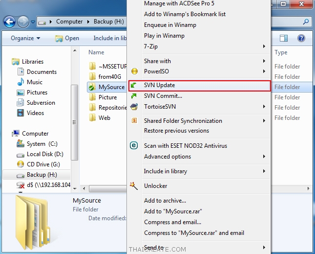Screen dimensions: 315x254
Task: Click the navigation pane scroll up arrow
Action: coord(75,50)
